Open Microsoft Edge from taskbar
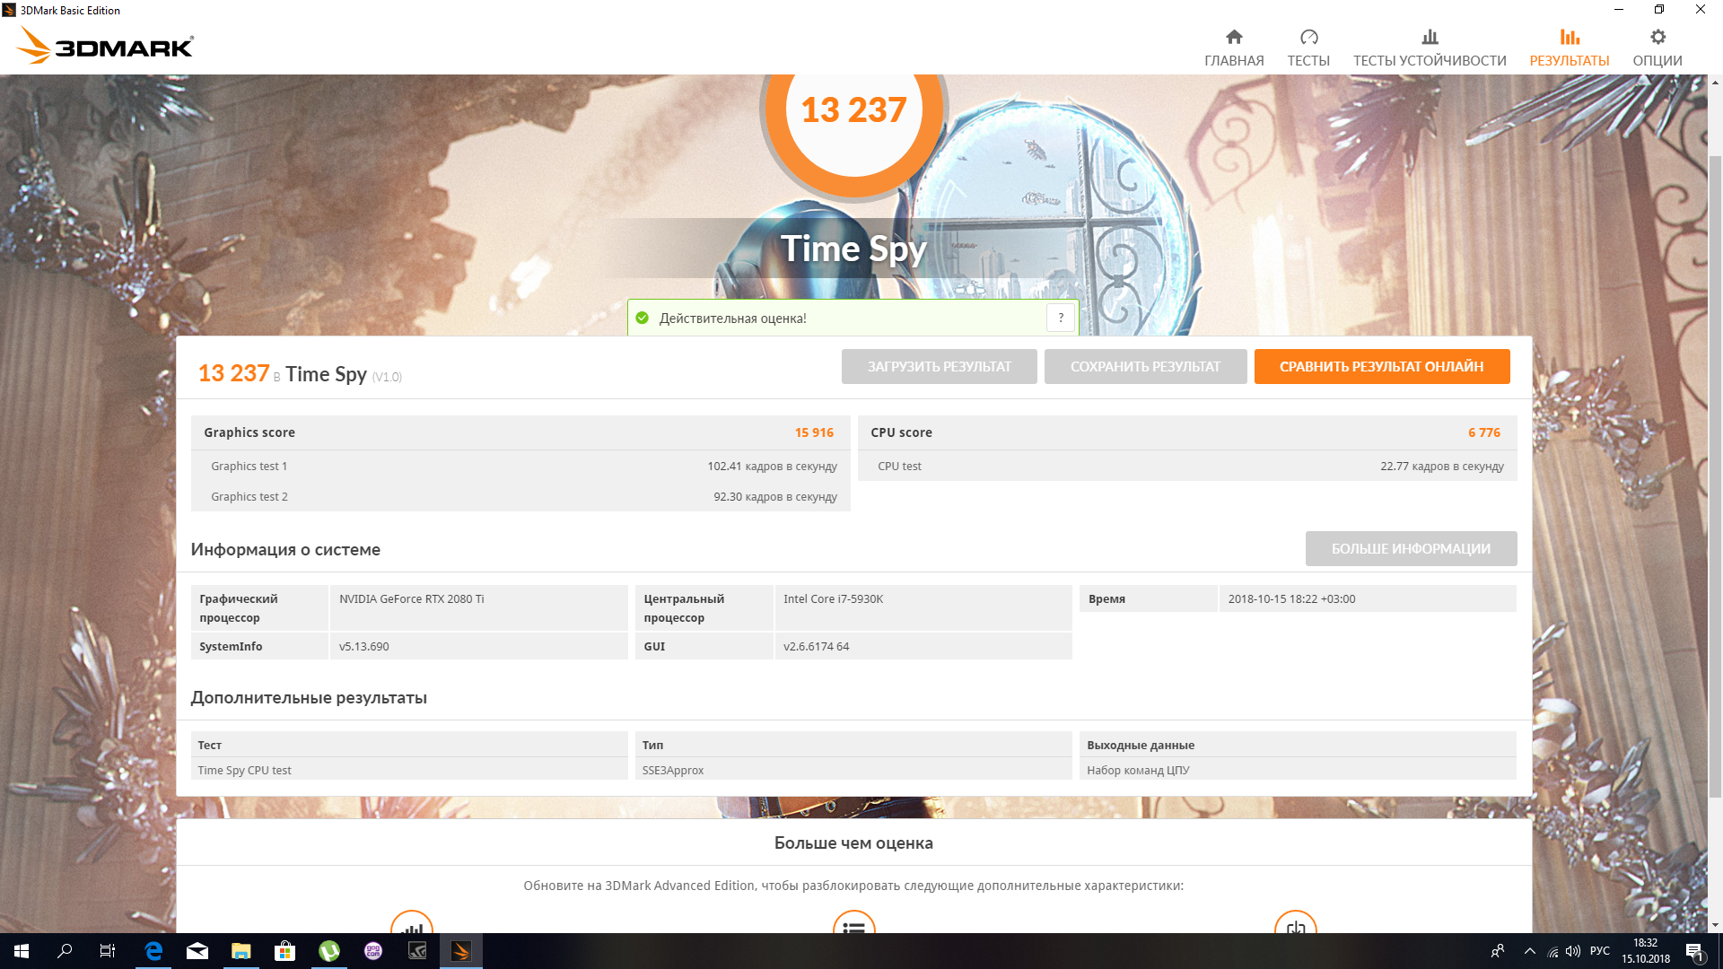This screenshot has width=1723, height=969. pos(153,951)
